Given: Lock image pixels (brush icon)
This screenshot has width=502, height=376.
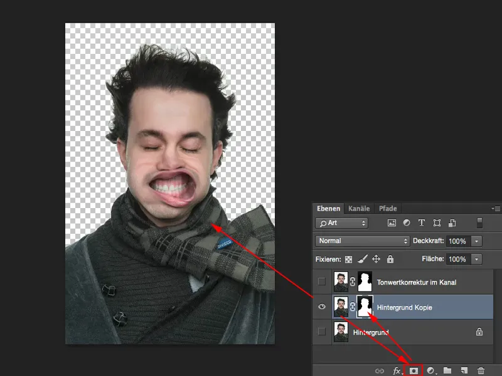Looking at the screenshot, I should 363,259.
